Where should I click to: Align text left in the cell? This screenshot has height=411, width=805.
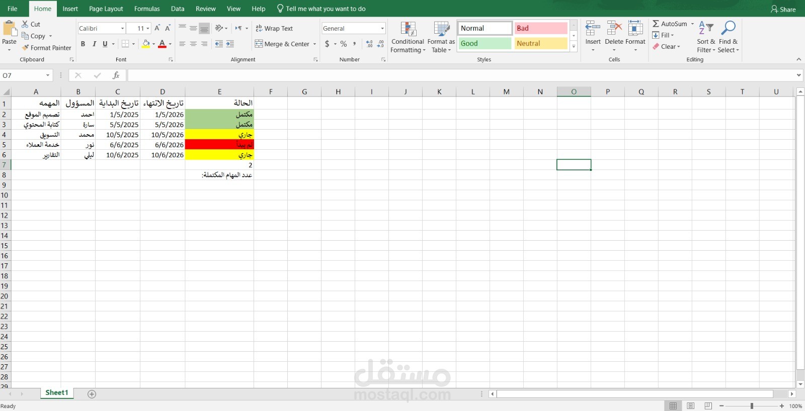click(182, 44)
